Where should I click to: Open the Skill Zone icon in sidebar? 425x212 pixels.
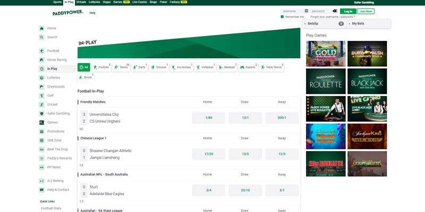click(x=41, y=140)
